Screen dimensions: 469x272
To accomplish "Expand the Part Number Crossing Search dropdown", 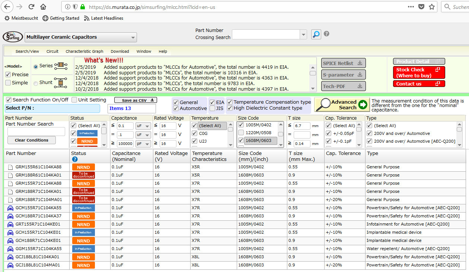I will (304, 35).
